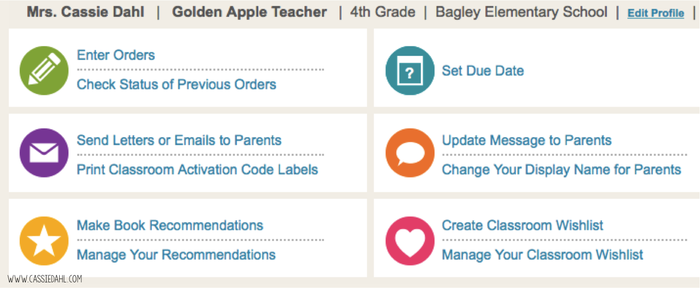Click the purple envelope parent letters icon

tap(44, 152)
